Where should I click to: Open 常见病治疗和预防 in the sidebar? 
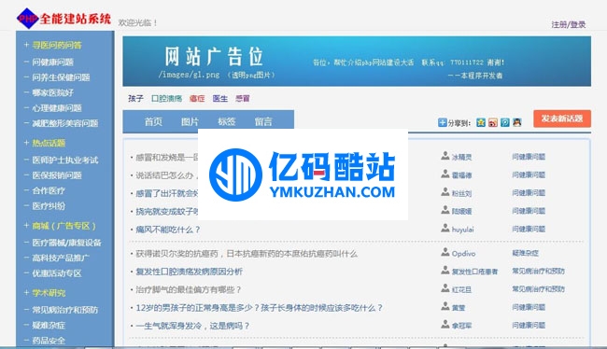pos(65,310)
